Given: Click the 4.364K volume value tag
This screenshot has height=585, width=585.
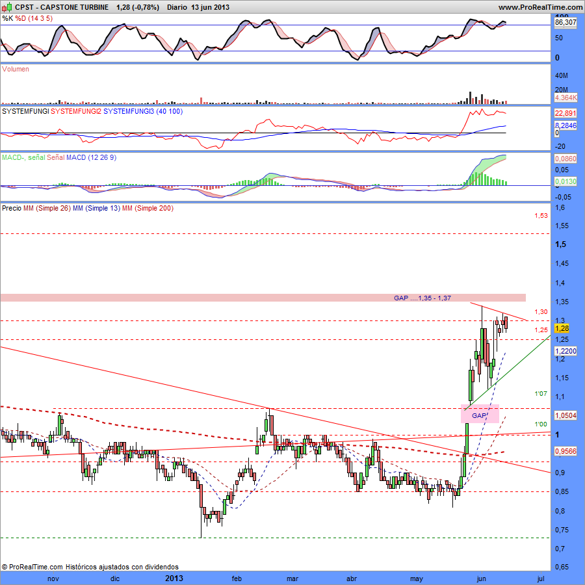Looking at the screenshot, I should (565, 97).
